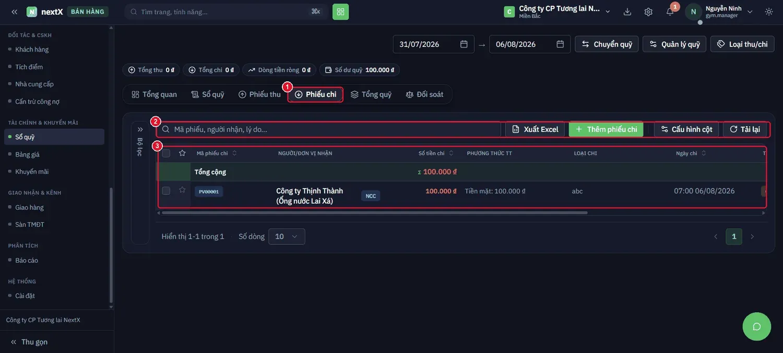Open calendar icon for end date 06/08/2026
This screenshot has width=783, height=353.
click(560, 44)
